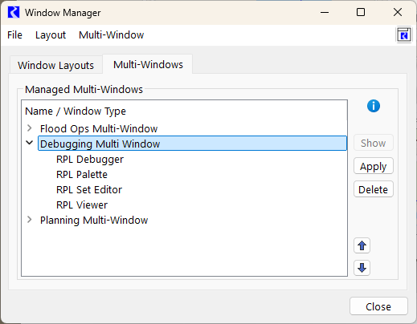Image resolution: width=417 pixels, height=324 pixels.
Task: Move selected multi-window up with arrow
Action: click(x=362, y=245)
